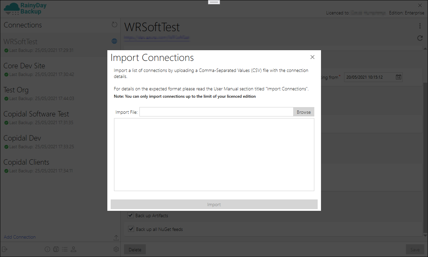Select the Copidal Clients connection
The width and height of the screenshot is (428, 257).
tap(60, 166)
